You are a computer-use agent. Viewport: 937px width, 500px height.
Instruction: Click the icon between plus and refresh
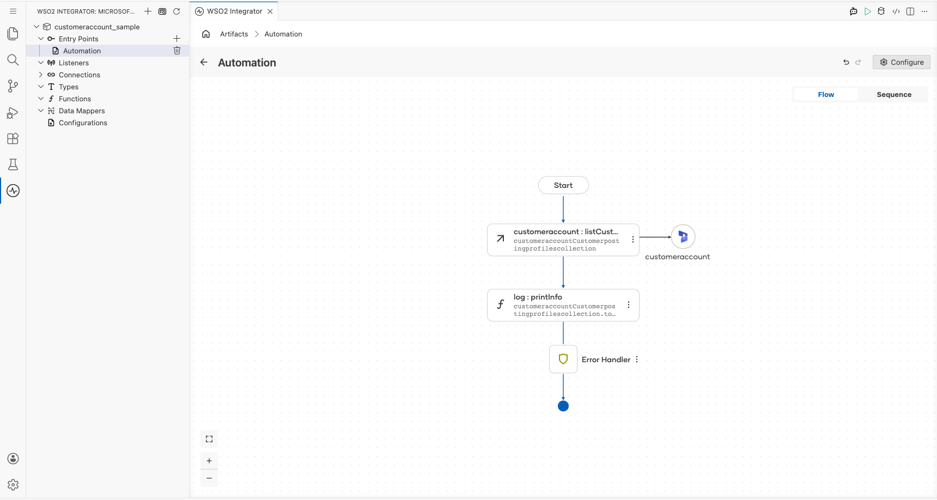[x=162, y=11]
